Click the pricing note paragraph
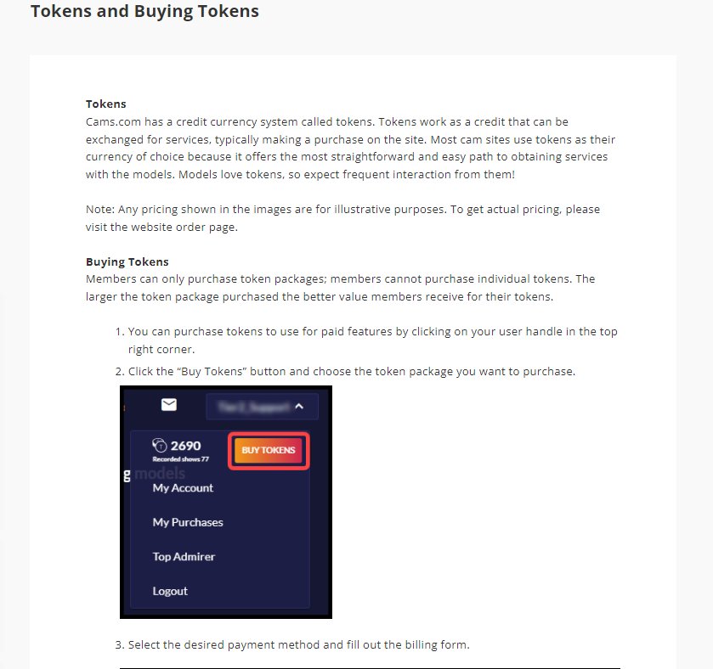 click(342, 218)
